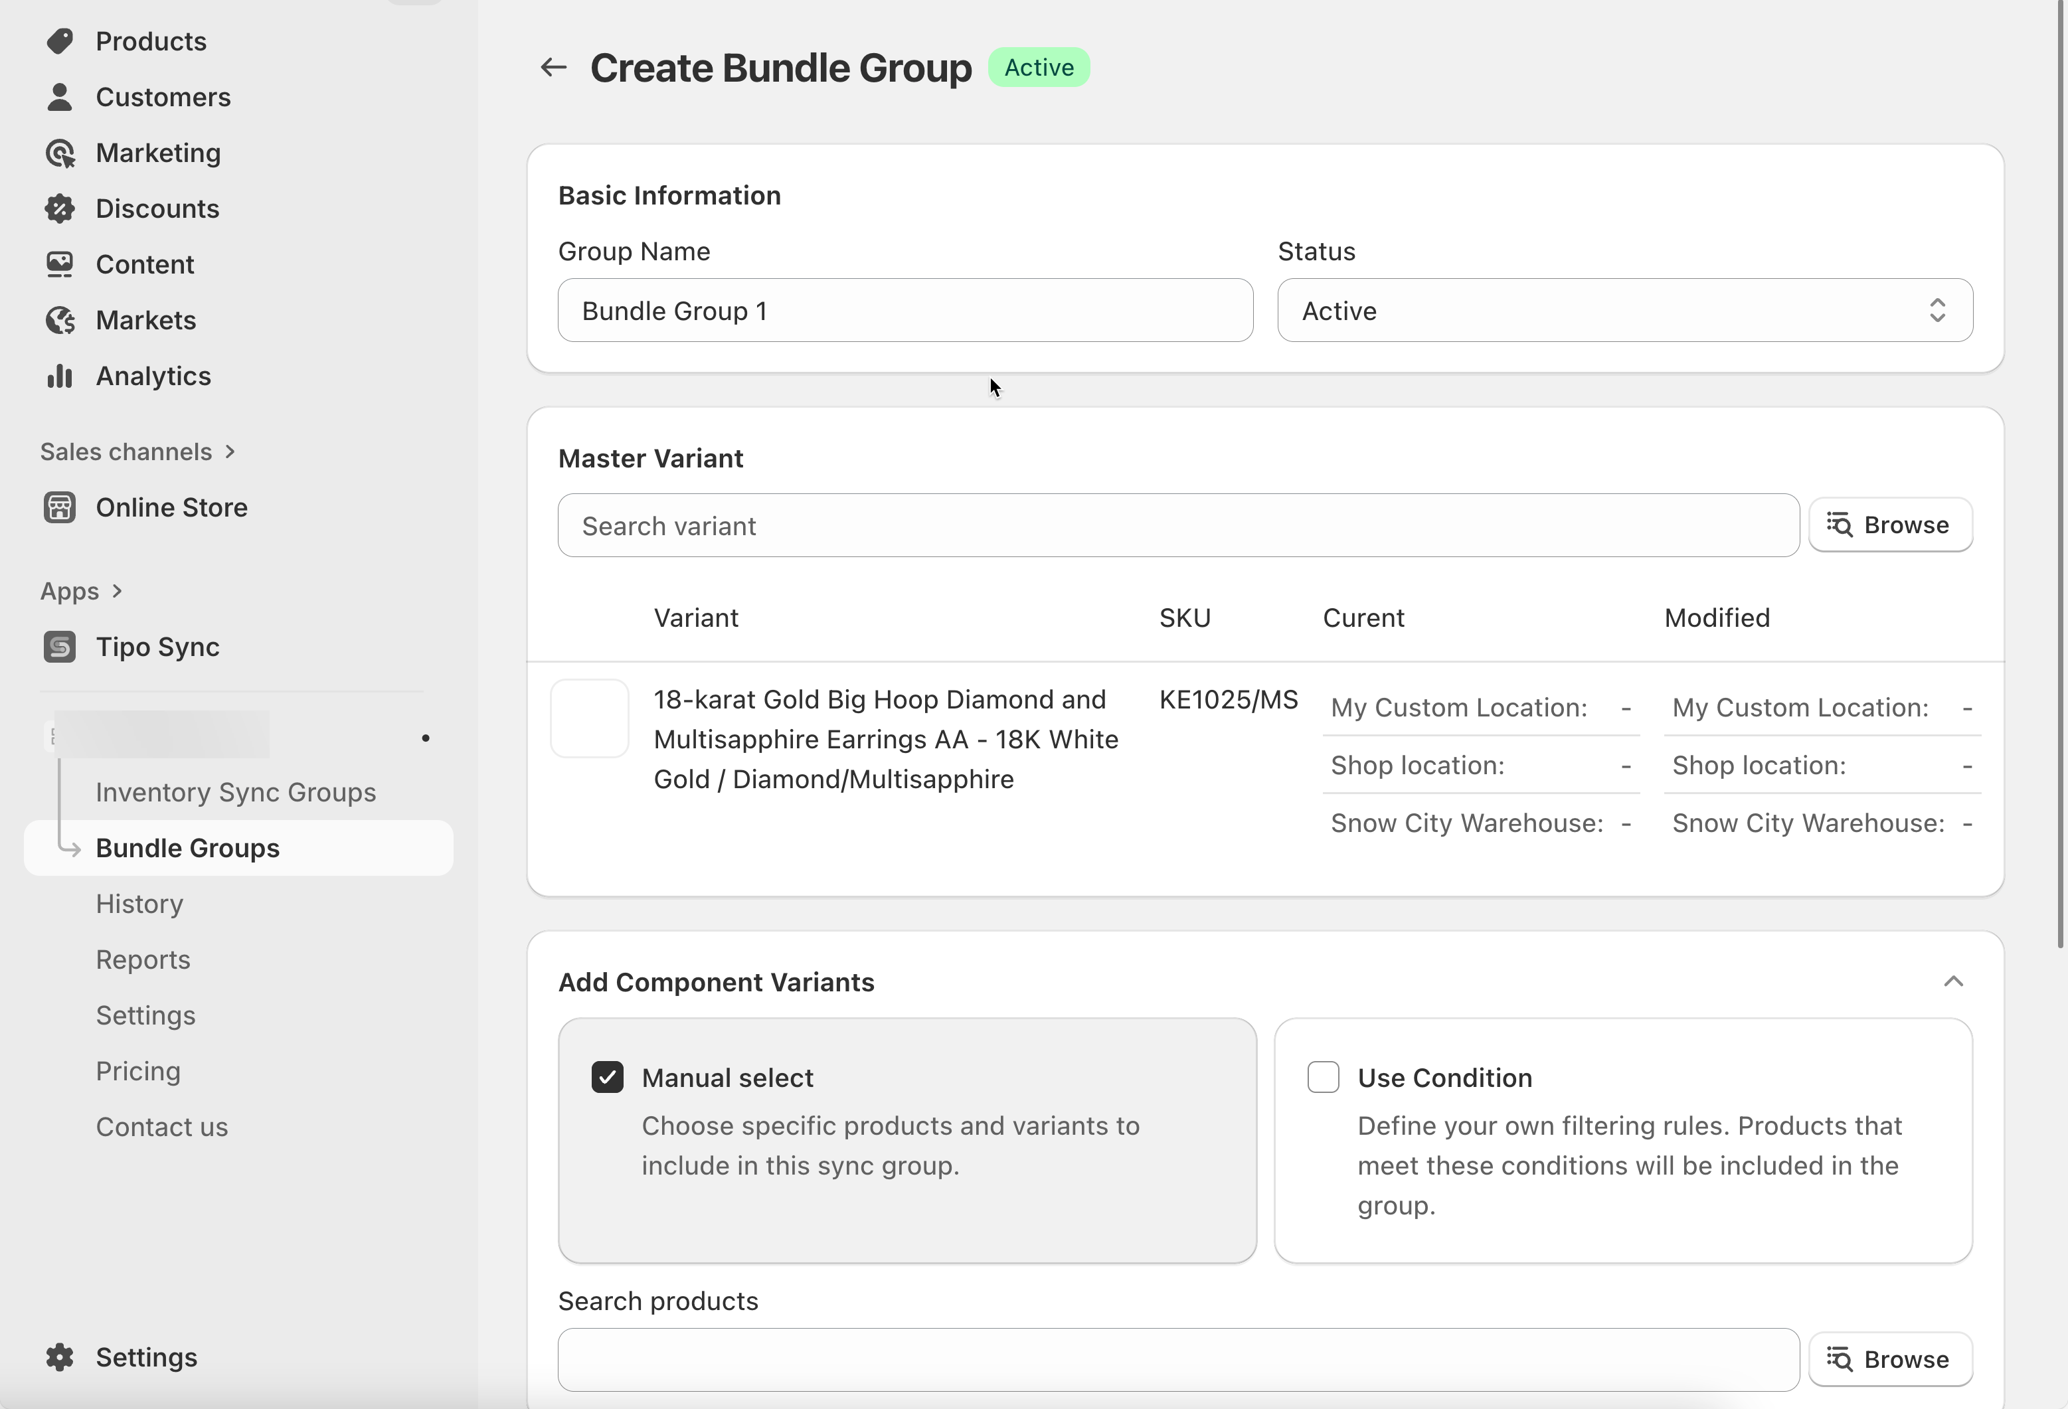This screenshot has width=2068, height=1409.
Task: Enable the Use Condition checkbox
Action: pyautogui.click(x=1322, y=1077)
